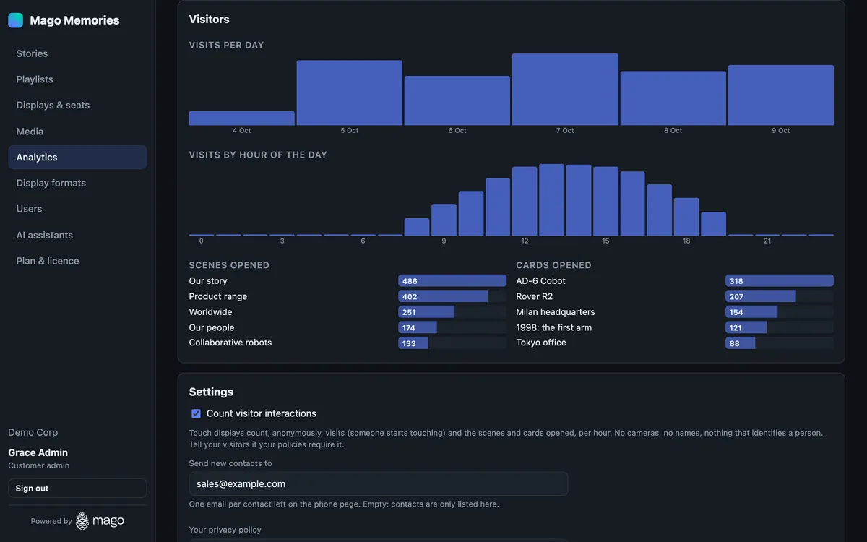
Task: Toggle Count visitor interactions checkbox
Action: [x=196, y=413]
